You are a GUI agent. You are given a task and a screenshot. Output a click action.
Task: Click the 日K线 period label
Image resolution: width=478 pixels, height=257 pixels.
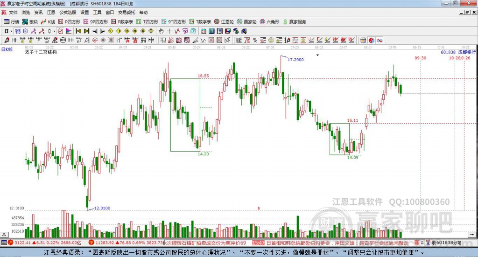[7, 49]
